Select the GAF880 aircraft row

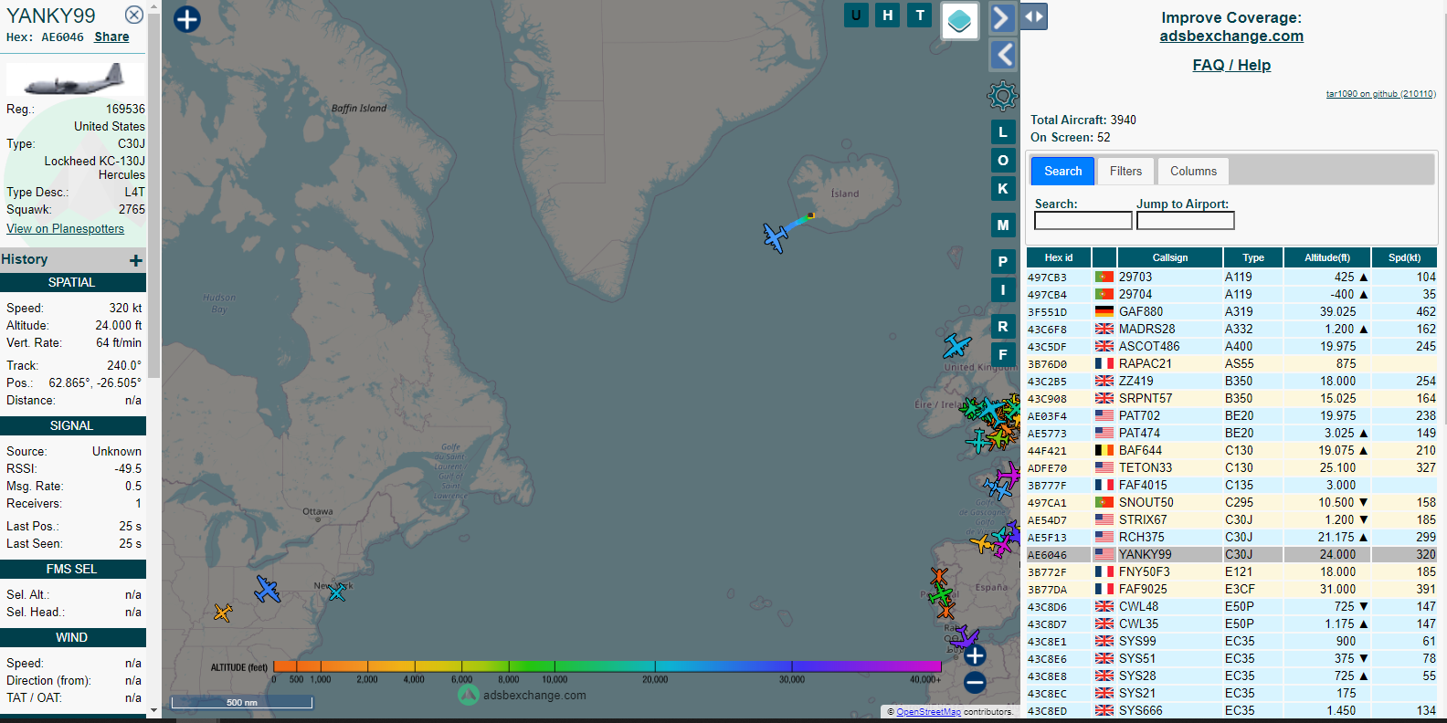pyautogui.click(x=1231, y=311)
